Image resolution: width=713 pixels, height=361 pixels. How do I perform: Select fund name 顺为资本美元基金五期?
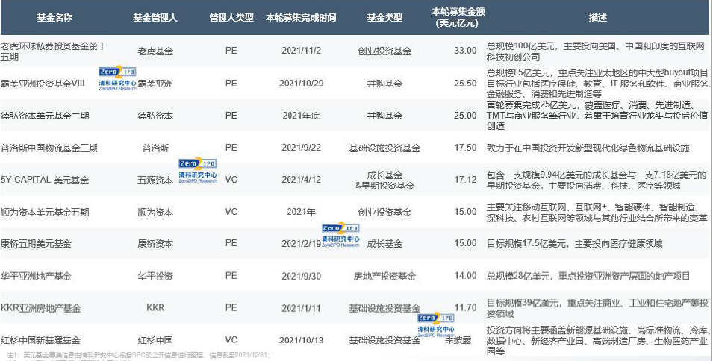point(45,212)
